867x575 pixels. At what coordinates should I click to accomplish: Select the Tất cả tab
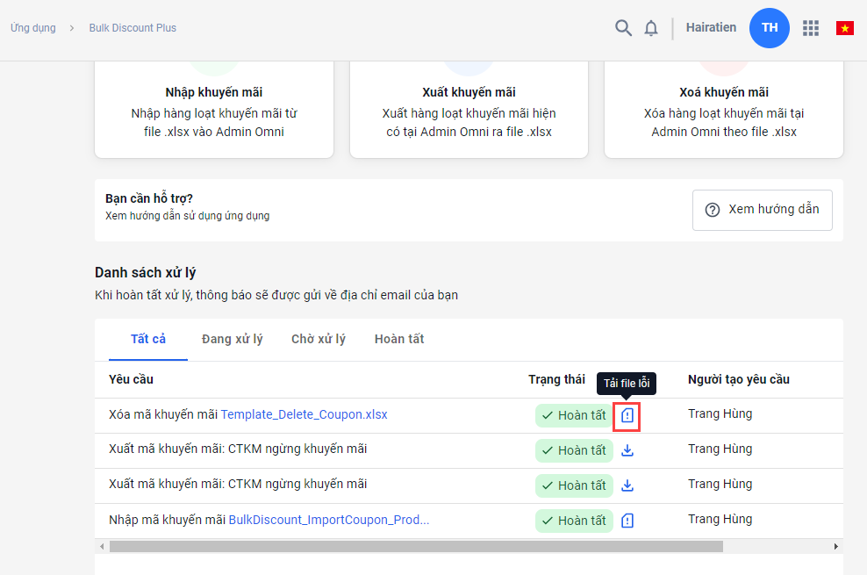pos(148,339)
